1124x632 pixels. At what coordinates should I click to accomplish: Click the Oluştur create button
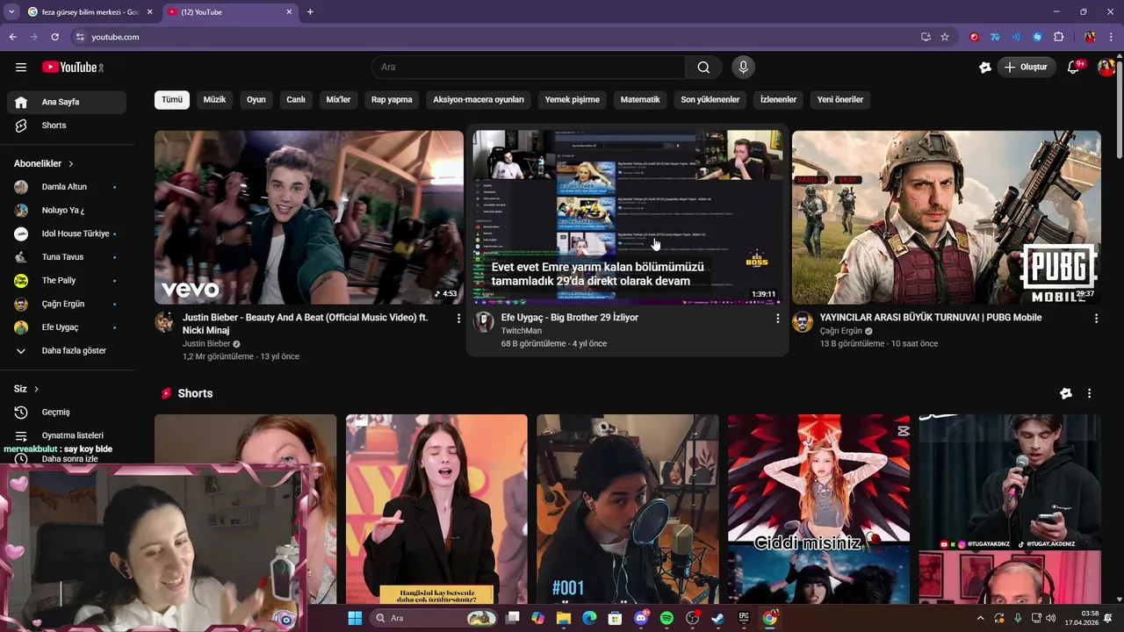(1027, 67)
